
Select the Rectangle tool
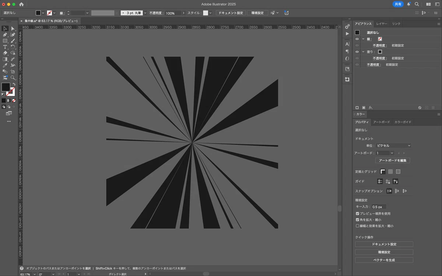[5, 41]
